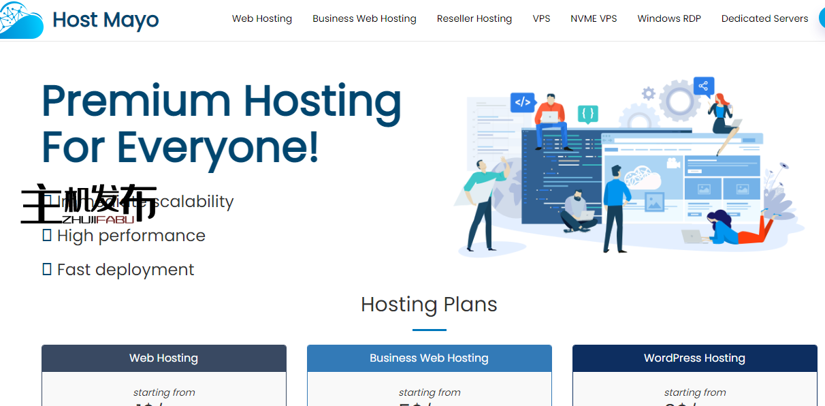
Task: Open the Web Hosting navigation menu item
Action: [262, 18]
